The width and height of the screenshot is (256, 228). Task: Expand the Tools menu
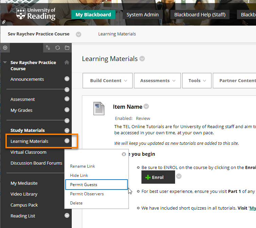pos(197,80)
